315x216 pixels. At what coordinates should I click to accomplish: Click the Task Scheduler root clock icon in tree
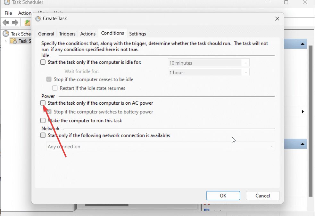coord(6,34)
